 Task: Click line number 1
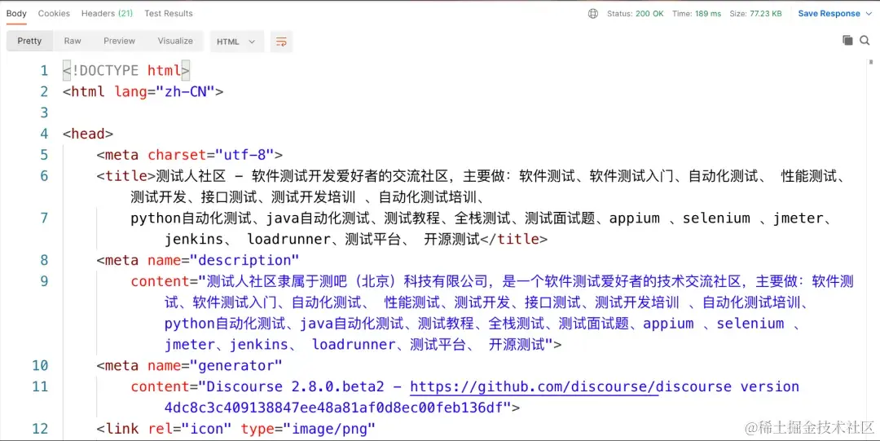tap(44, 71)
